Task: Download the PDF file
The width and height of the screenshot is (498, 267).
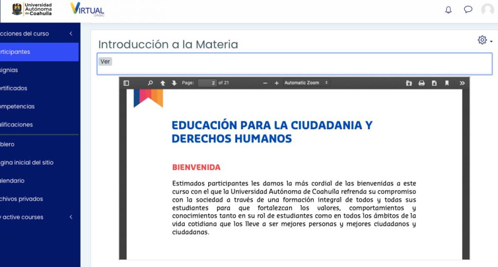Action: click(434, 83)
